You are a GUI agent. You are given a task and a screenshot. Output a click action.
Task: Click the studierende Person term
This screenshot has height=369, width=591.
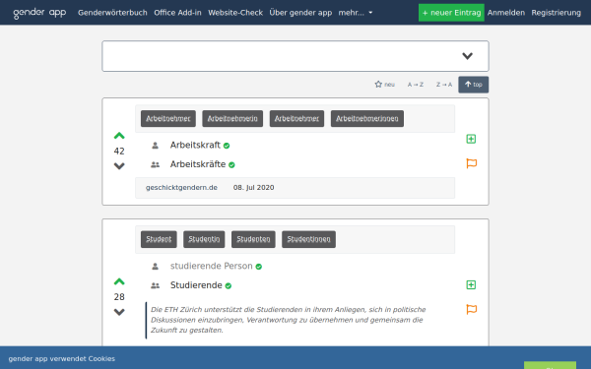pyautogui.click(x=211, y=266)
